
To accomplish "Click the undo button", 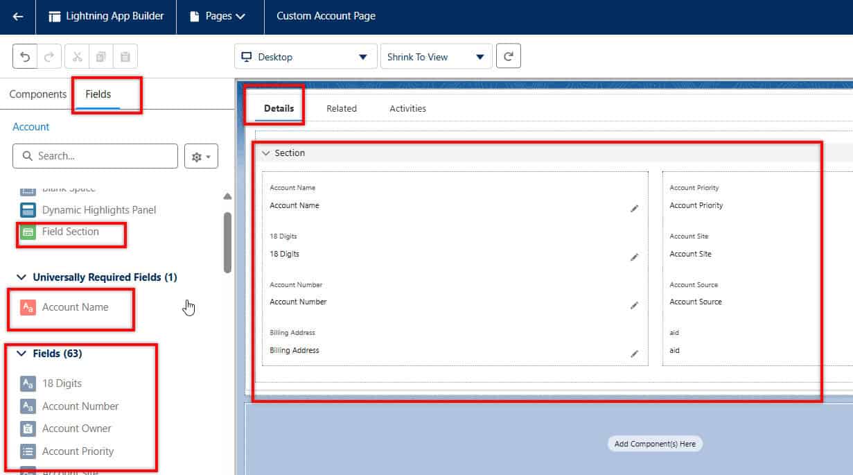I will pos(25,57).
